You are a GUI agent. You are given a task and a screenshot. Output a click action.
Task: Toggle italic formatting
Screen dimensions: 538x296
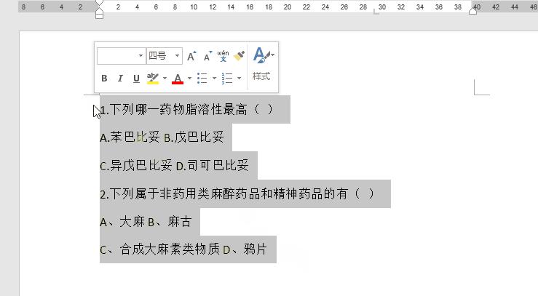click(120, 79)
